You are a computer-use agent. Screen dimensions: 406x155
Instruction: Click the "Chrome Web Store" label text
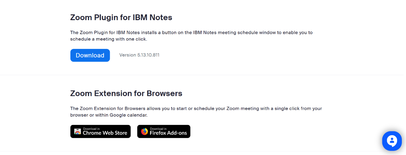pyautogui.click(x=105, y=133)
